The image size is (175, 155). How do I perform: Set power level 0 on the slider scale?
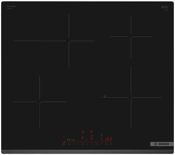click(69, 144)
